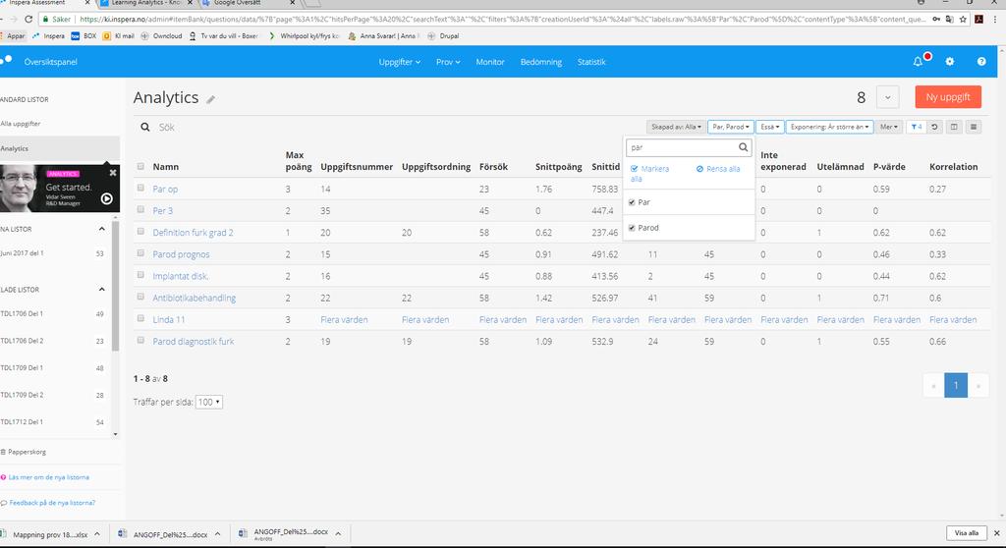The width and height of the screenshot is (1006, 548).
Task: Click the search icon in label filter box
Action: tap(743, 147)
